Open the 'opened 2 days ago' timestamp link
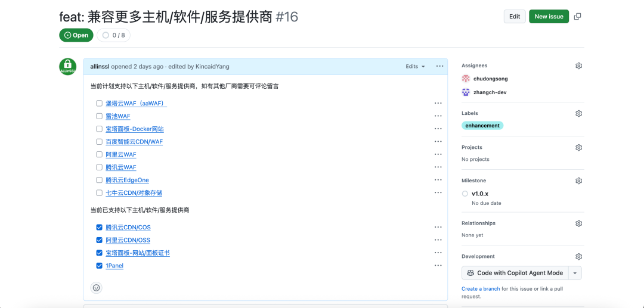This screenshot has width=644, height=308. pos(137,67)
